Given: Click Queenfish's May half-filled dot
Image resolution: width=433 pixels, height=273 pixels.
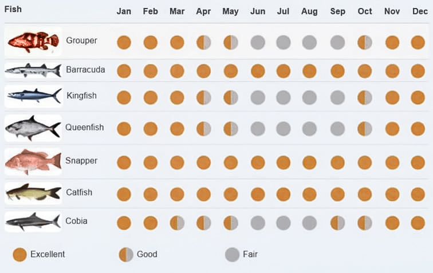Looking at the screenshot, I should point(231,129).
